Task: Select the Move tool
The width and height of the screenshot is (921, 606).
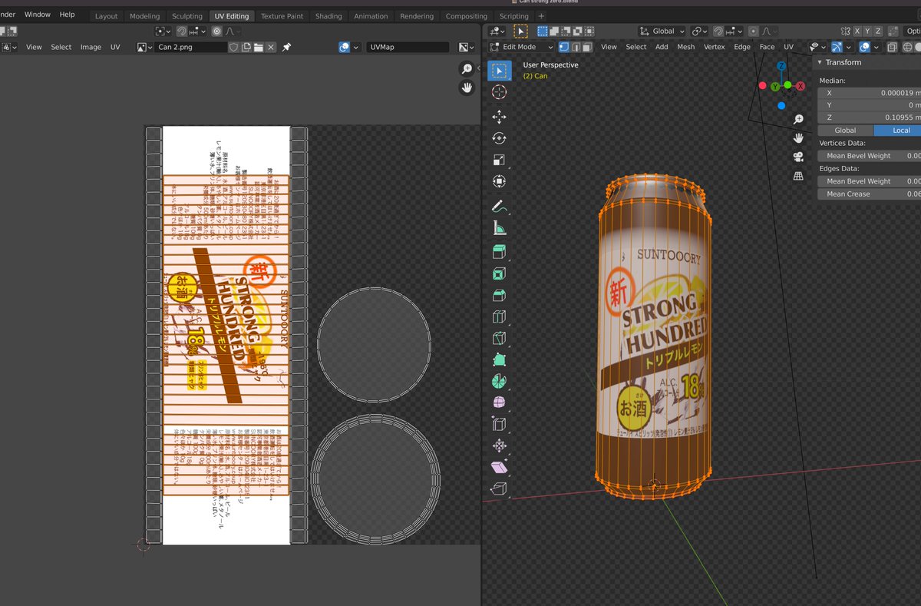Action: tap(499, 117)
